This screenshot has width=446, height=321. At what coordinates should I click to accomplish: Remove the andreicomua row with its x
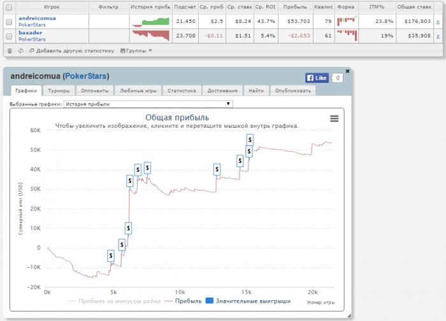(437, 22)
